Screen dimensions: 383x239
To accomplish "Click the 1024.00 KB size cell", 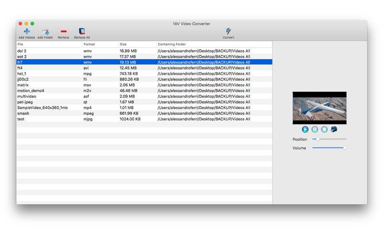I will point(130,119).
